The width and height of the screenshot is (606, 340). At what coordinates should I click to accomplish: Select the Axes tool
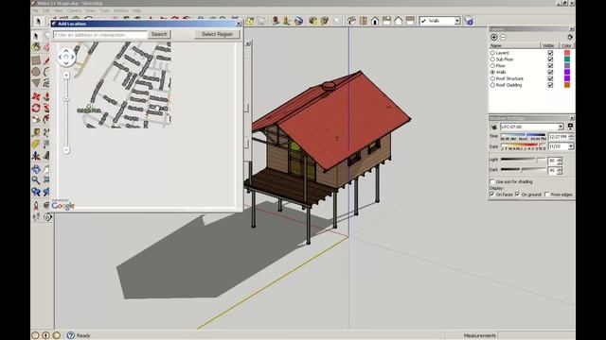(x=36, y=156)
